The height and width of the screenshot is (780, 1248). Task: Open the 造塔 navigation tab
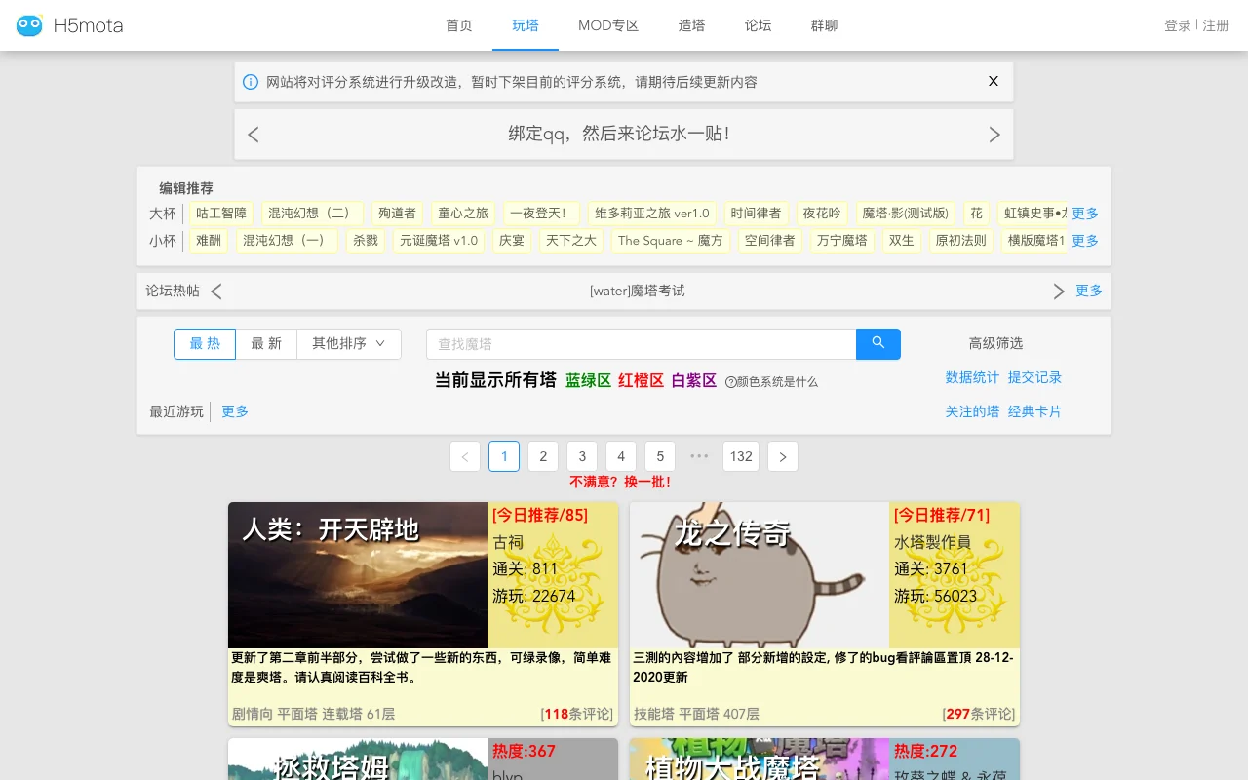[691, 25]
